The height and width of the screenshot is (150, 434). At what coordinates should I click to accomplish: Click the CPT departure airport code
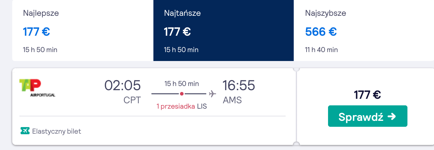132,100
